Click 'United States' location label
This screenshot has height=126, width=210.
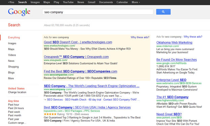pos(16,89)
